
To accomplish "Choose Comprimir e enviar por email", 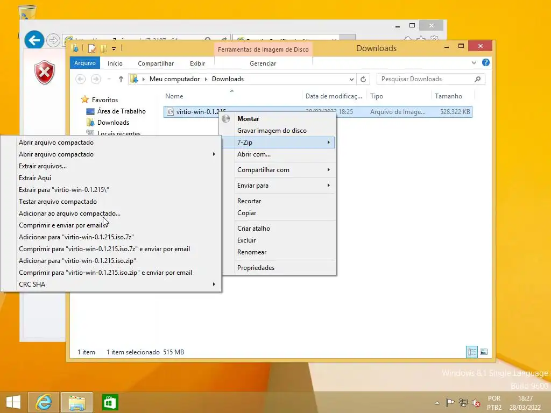I will pos(111,225).
